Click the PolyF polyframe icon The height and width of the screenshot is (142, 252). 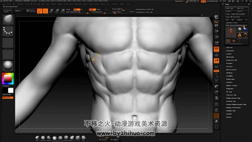(x=216, y=104)
